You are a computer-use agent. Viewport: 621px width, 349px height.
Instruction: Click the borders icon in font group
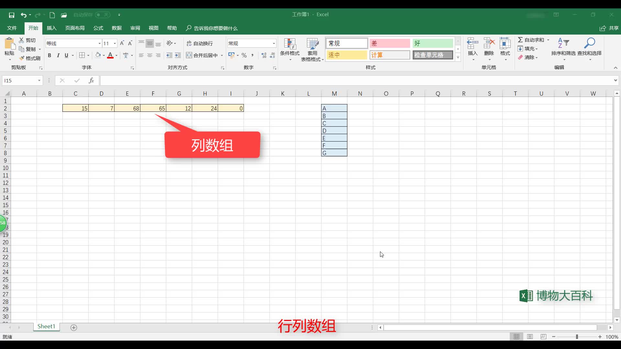(x=82, y=55)
